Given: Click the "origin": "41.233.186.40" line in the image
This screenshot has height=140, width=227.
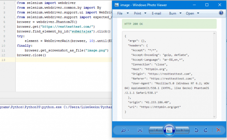Looking at the screenshot, I should click(x=149, y=102).
